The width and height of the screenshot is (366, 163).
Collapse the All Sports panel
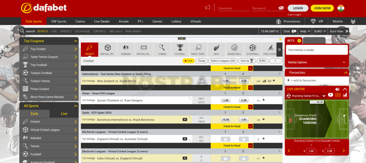(75, 106)
